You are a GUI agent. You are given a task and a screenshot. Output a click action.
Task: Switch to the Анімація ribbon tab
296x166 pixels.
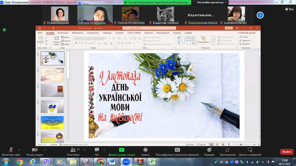[x=119, y=33]
